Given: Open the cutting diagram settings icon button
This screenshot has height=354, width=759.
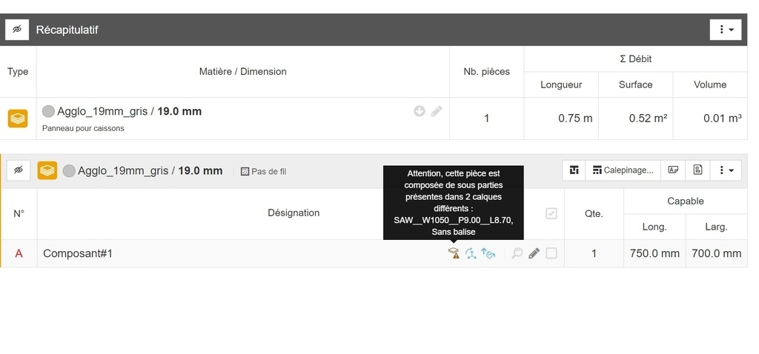Looking at the screenshot, I should click(x=574, y=170).
